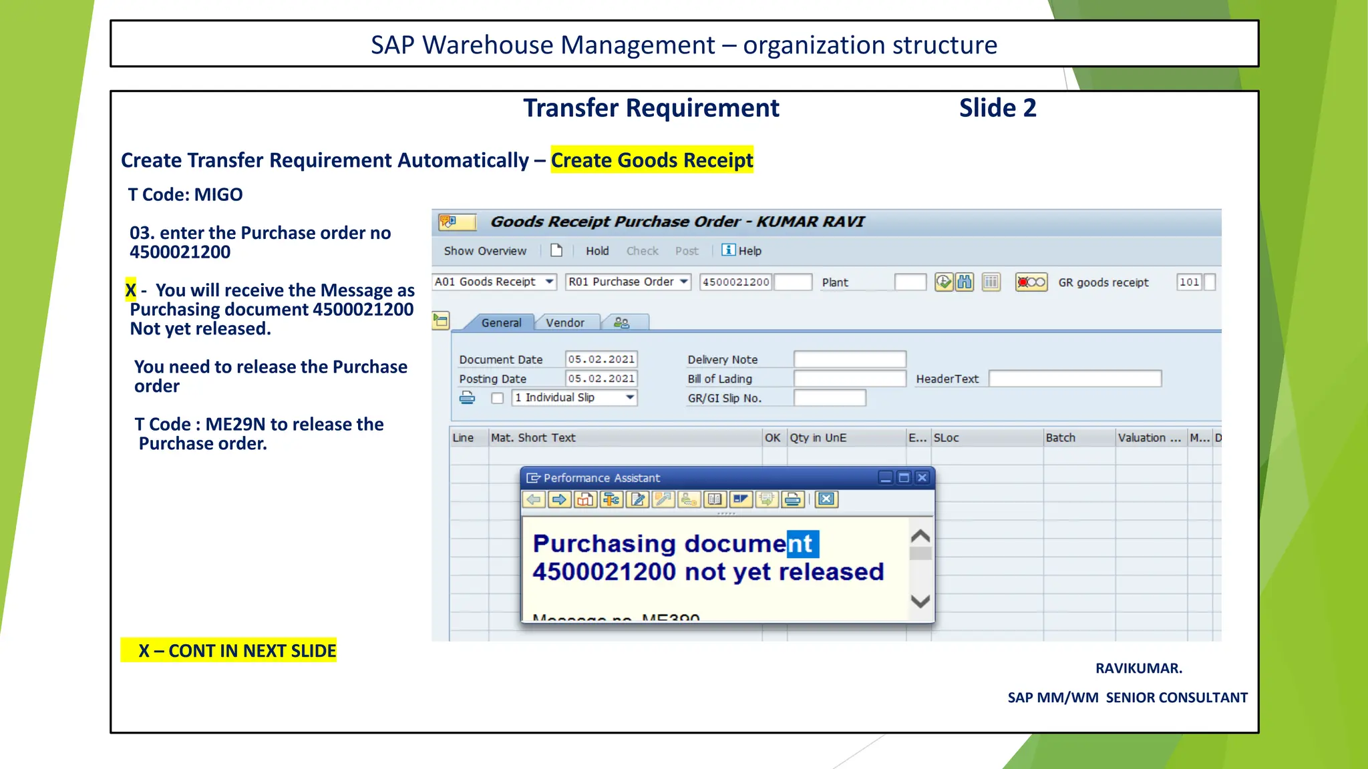Click Show Overview button
The height and width of the screenshot is (769, 1368).
point(485,251)
